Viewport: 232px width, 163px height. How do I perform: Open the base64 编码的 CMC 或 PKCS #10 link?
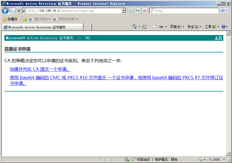tap(116, 80)
